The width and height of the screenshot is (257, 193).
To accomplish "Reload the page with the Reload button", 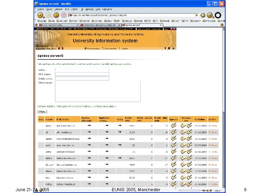I will [56, 15].
